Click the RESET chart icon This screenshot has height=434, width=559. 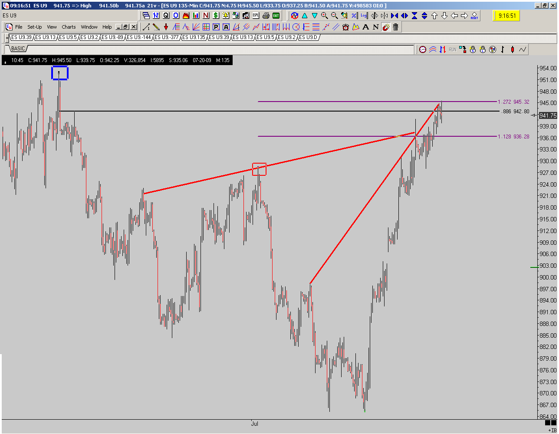(x=474, y=16)
